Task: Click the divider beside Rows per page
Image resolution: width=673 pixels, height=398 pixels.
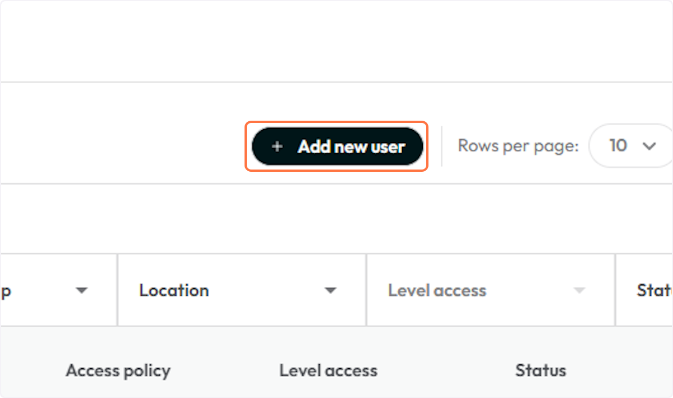Action: coord(442,146)
